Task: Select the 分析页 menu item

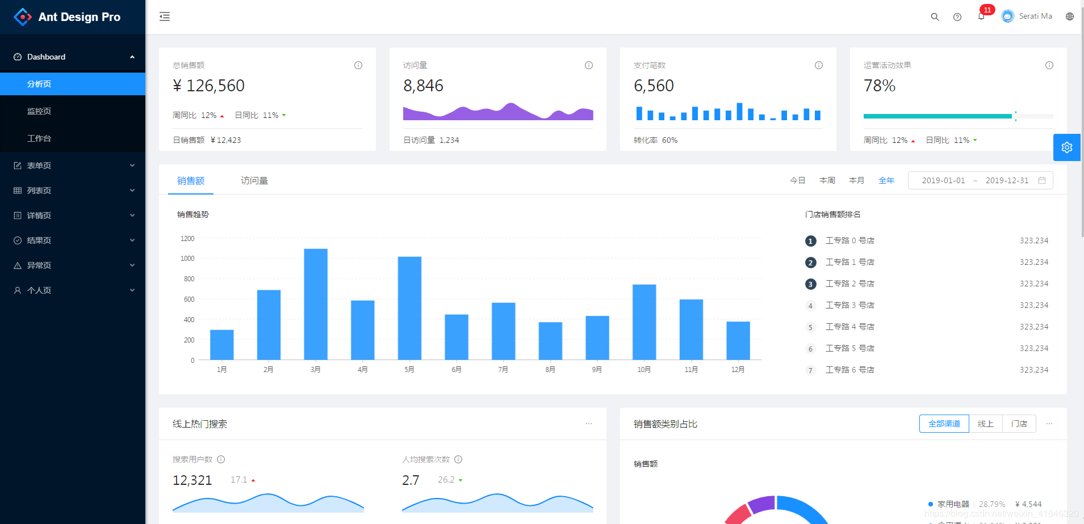Action: [x=73, y=84]
